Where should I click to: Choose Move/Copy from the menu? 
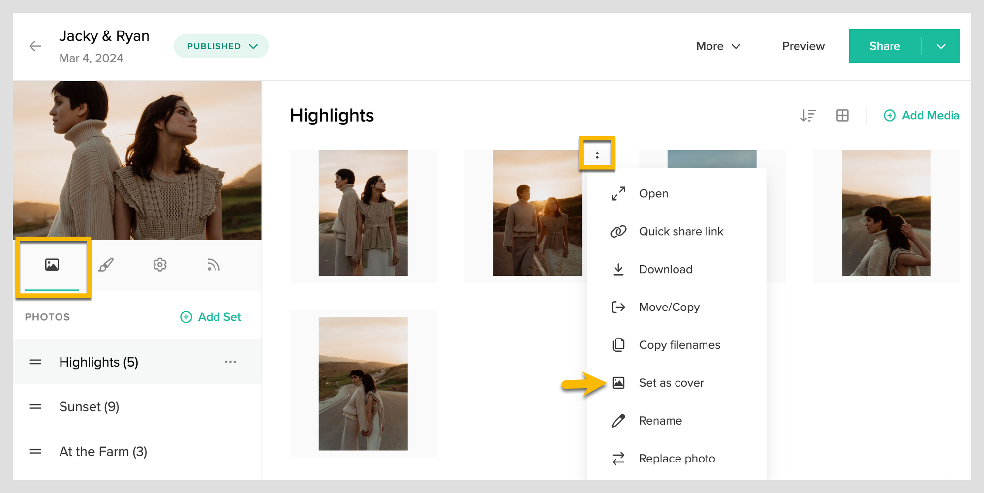[x=677, y=307]
